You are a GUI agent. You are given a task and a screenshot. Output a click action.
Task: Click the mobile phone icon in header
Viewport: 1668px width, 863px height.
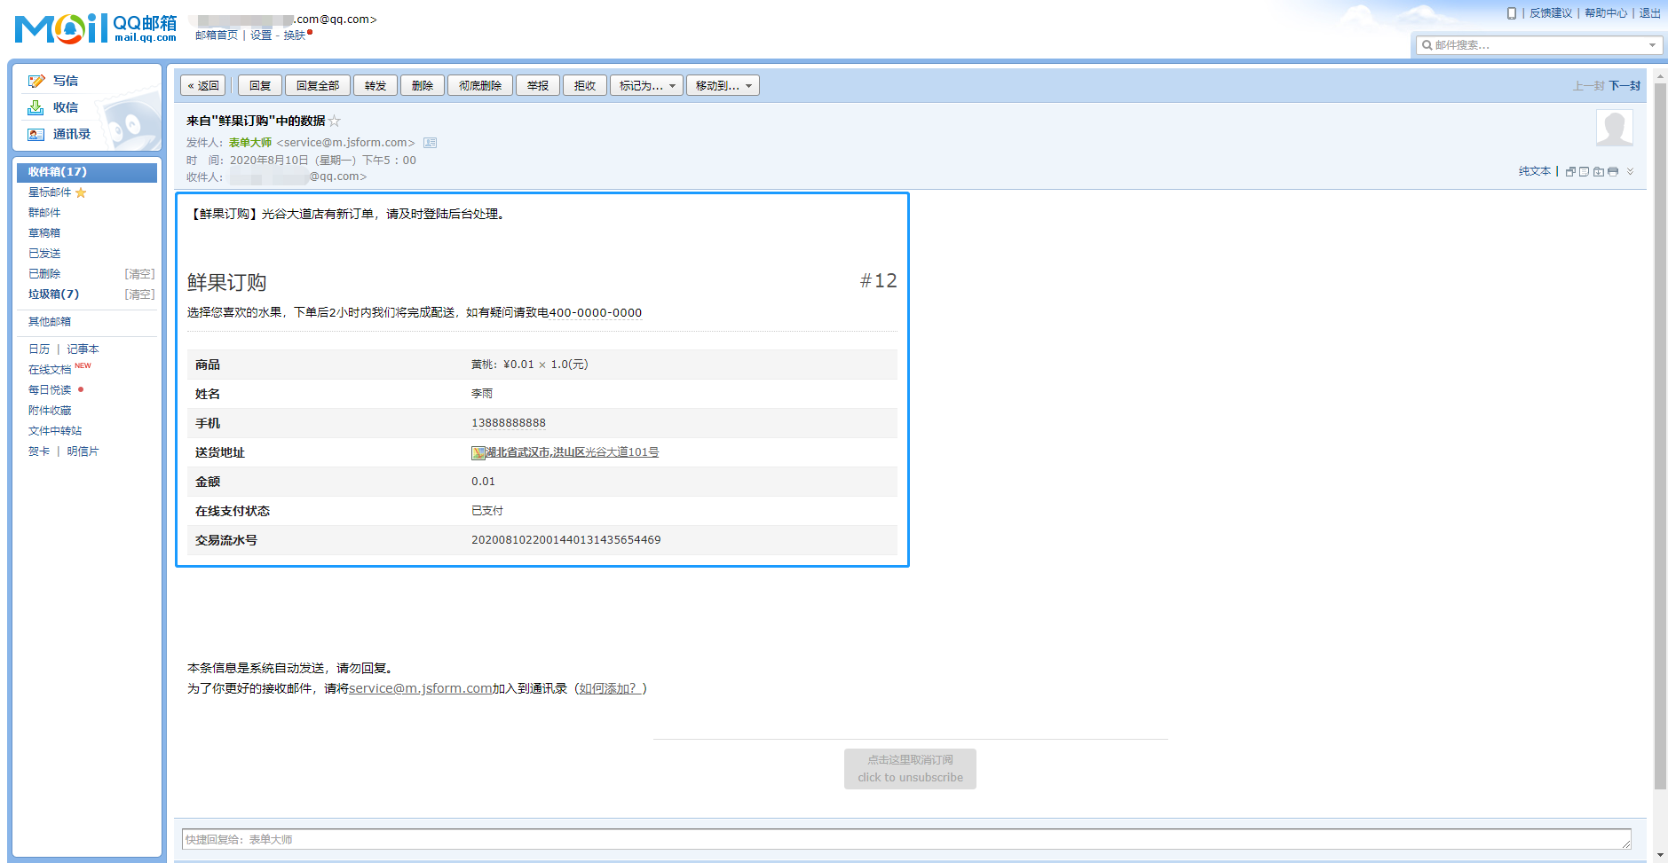coord(1511,13)
